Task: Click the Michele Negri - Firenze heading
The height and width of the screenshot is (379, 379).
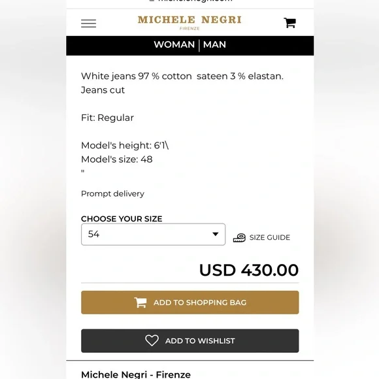Action: pos(136,374)
